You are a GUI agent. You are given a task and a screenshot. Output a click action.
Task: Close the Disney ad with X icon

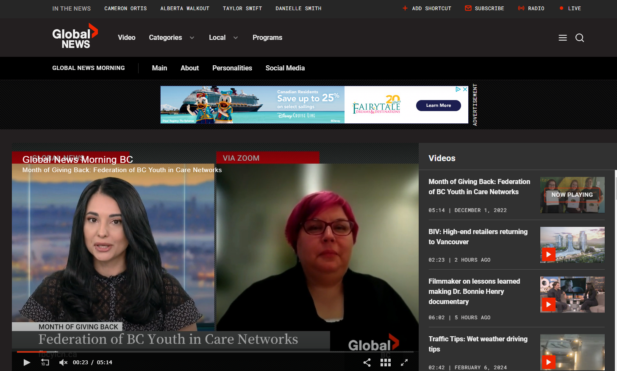[x=465, y=89]
